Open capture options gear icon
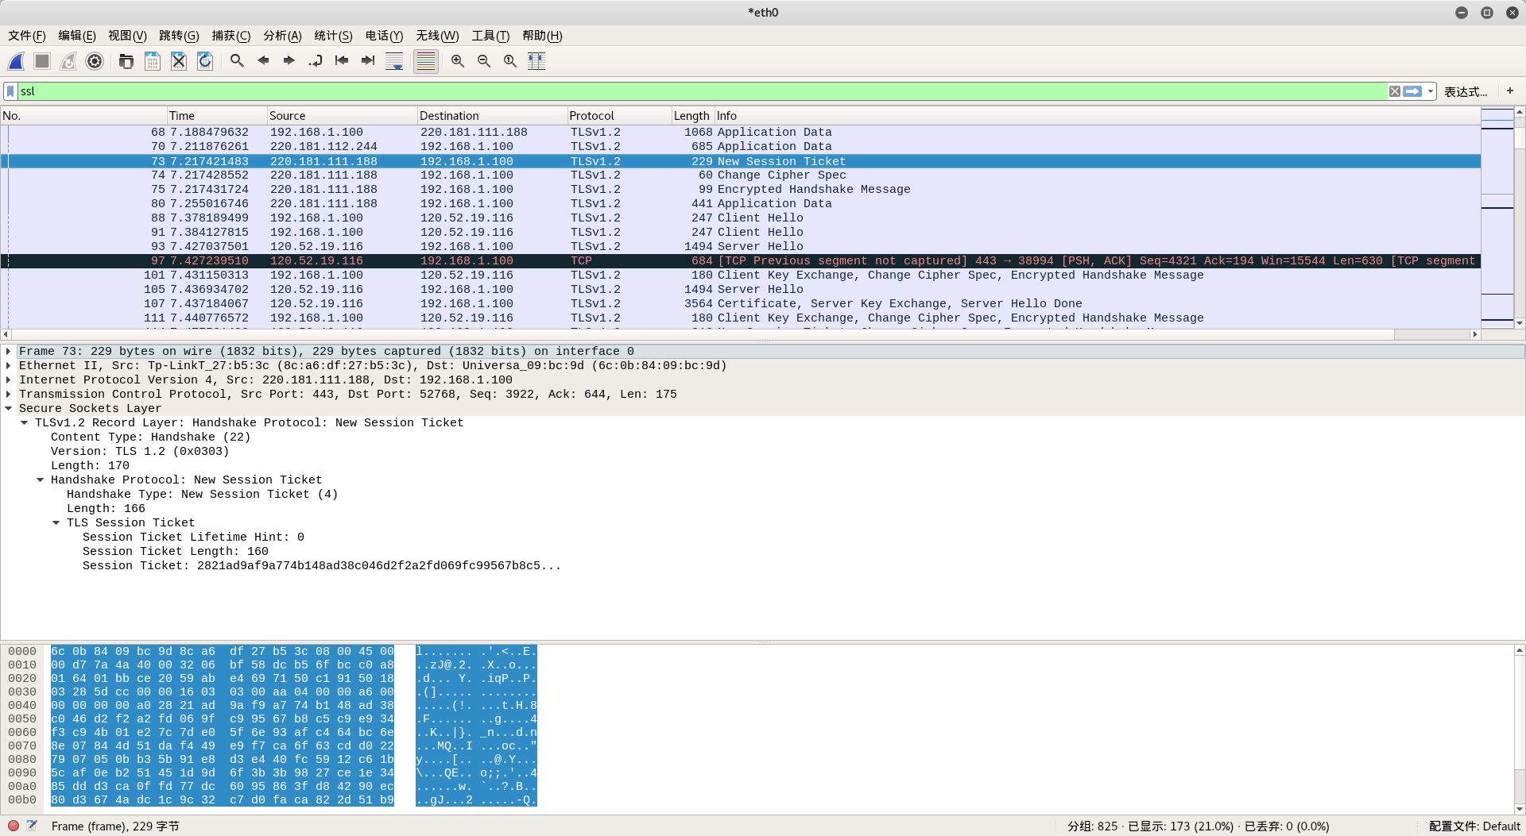 click(x=95, y=61)
